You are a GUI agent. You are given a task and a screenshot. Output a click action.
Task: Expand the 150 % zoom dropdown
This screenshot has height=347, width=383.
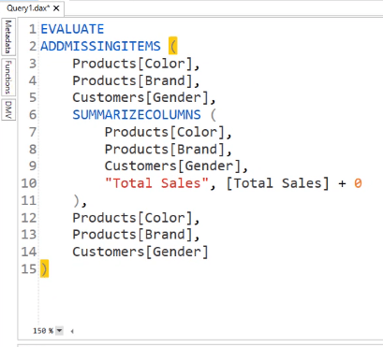point(59,330)
